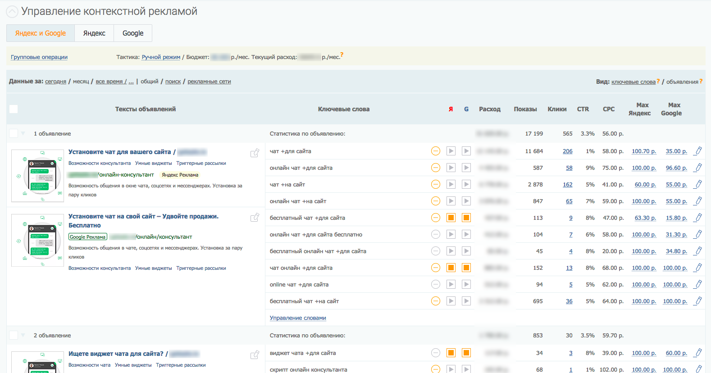Viewport: 711px width, 373px height.
Task: Click the 'Управление словами' link
Action: tap(298, 318)
